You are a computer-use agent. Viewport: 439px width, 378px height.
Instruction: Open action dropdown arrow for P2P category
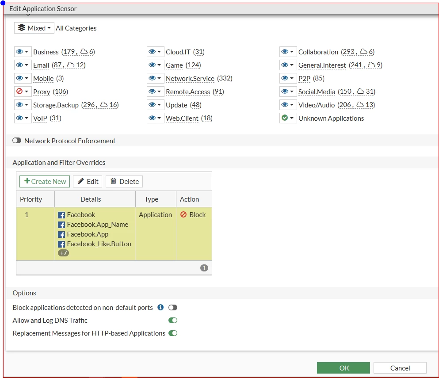[292, 78]
